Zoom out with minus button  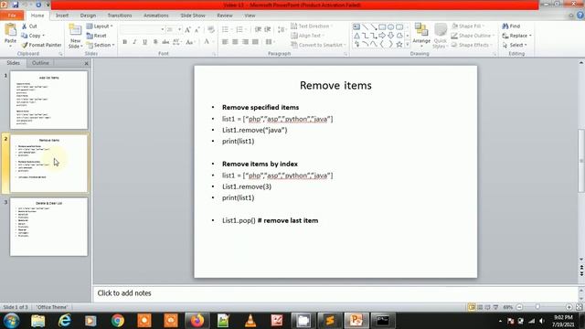[x=519, y=307]
